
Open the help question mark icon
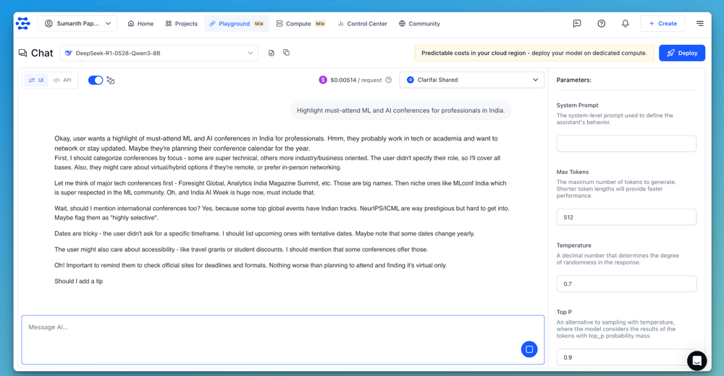[x=601, y=24]
